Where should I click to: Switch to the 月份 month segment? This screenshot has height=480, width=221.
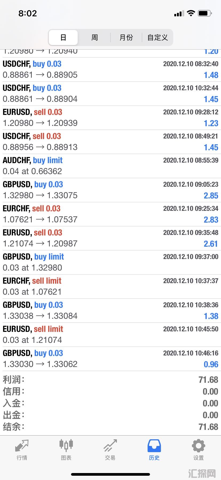[x=126, y=37]
